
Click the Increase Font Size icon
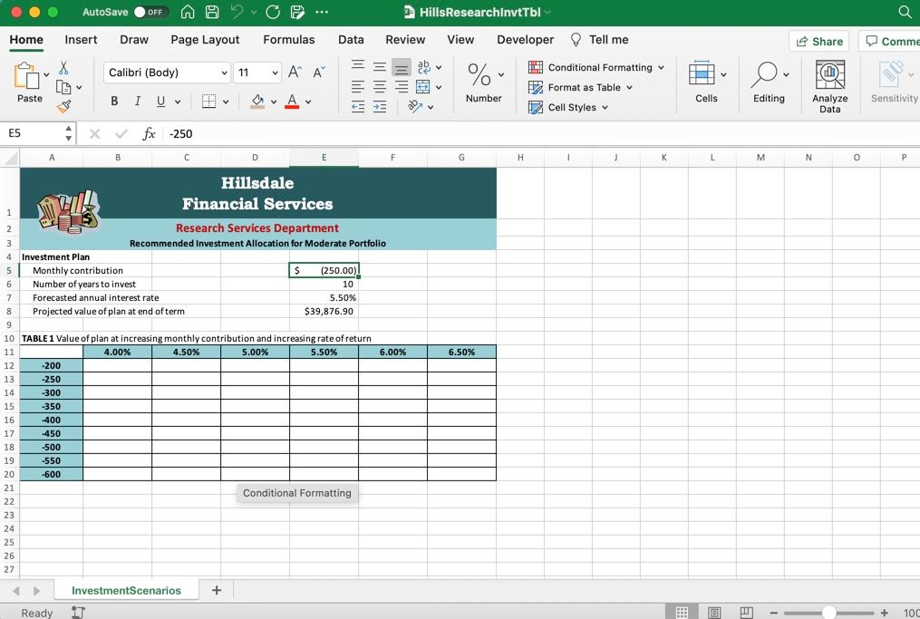tap(295, 73)
